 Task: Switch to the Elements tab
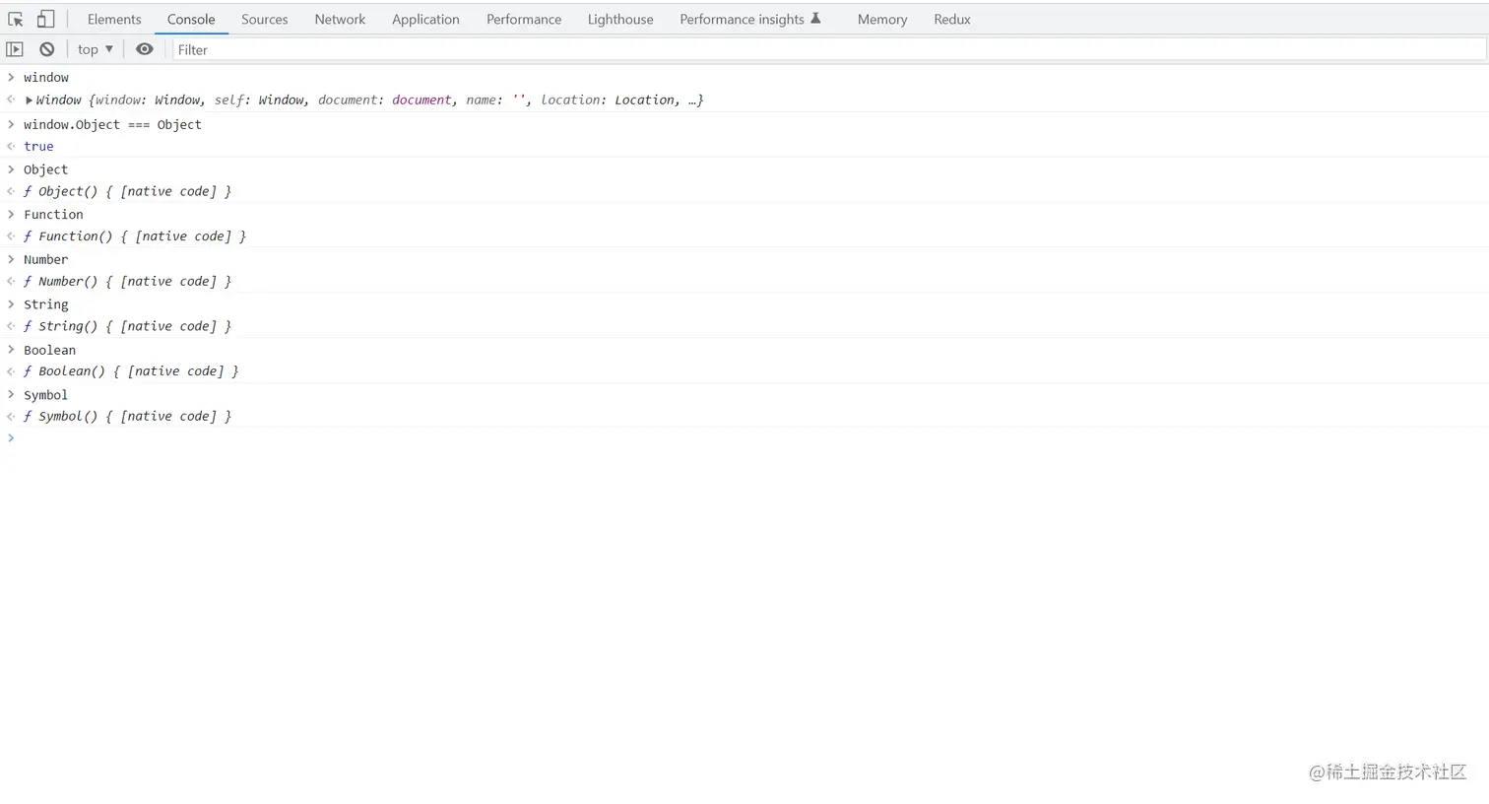tap(114, 20)
